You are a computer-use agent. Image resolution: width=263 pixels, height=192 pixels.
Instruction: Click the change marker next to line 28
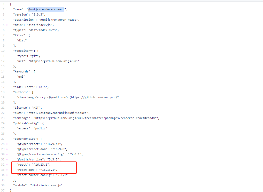tap(7, 144)
